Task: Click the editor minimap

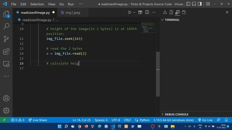Action: click(x=148, y=27)
